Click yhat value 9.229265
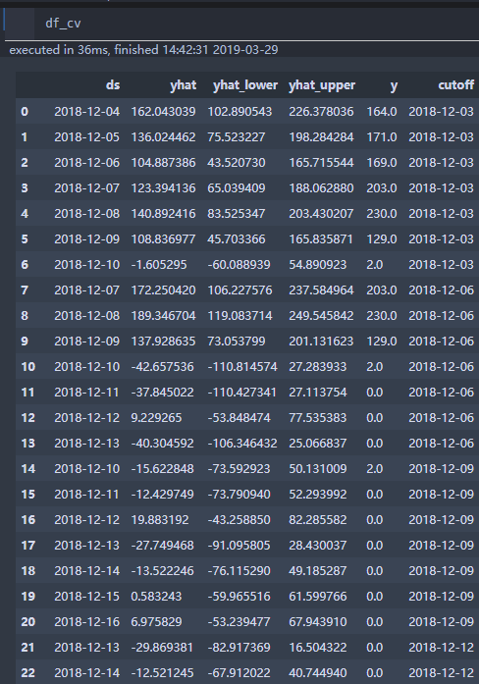479x684 pixels. coord(156,418)
